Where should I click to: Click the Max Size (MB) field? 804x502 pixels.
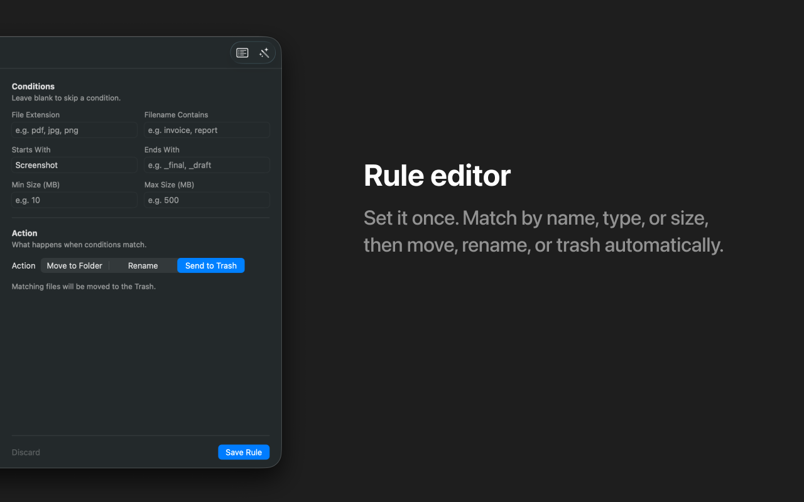coord(207,200)
